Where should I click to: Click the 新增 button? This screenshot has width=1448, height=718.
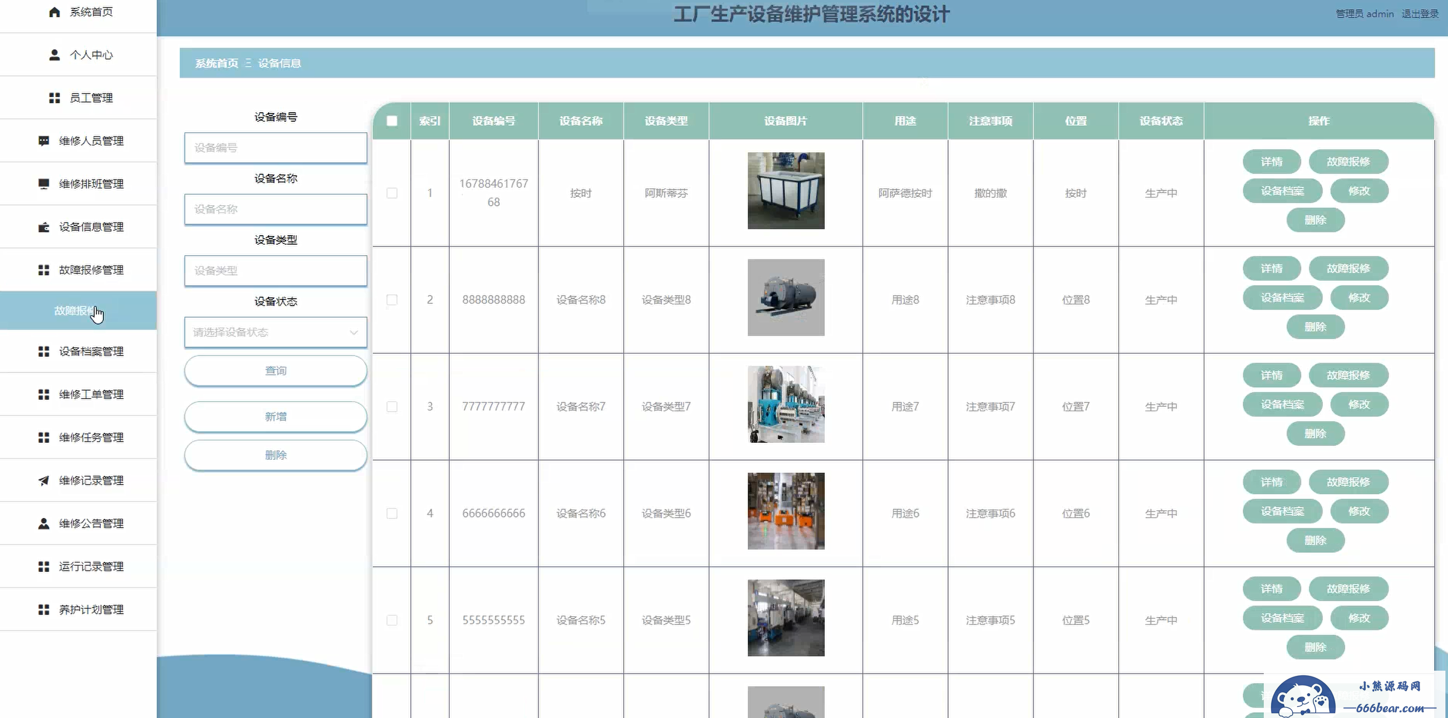pyautogui.click(x=275, y=417)
